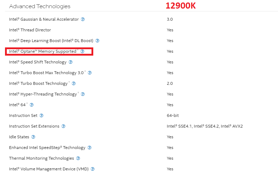The height and width of the screenshot is (180, 278).
Task: Click the Intel Thread Director label
Action: tap(30, 30)
